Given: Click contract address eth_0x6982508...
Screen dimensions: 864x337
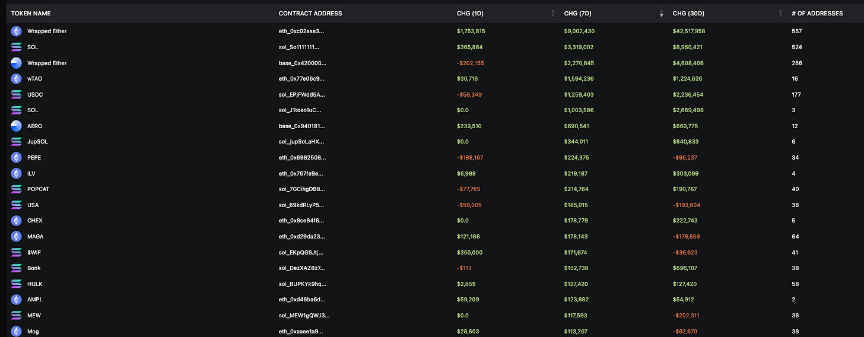Looking at the screenshot, I should pos(302,157).
